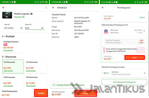The width and height of the screenshot is (149, 98).
Task: Tap Pilih Metode Pembayaran button
Action: pos(124,82)
